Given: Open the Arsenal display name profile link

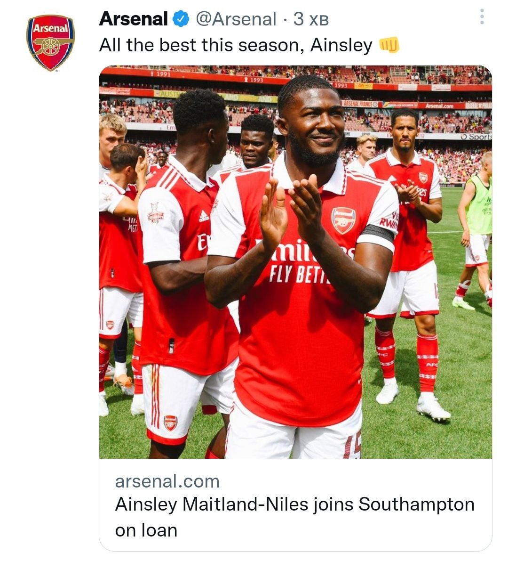Looking at the screenshot, I should [x=133, y=19].
